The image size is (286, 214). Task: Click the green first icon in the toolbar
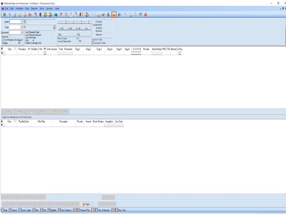pos(4,15)
